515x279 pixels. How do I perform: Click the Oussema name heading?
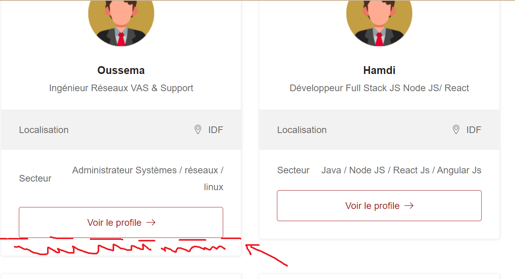tap(121, 70)
